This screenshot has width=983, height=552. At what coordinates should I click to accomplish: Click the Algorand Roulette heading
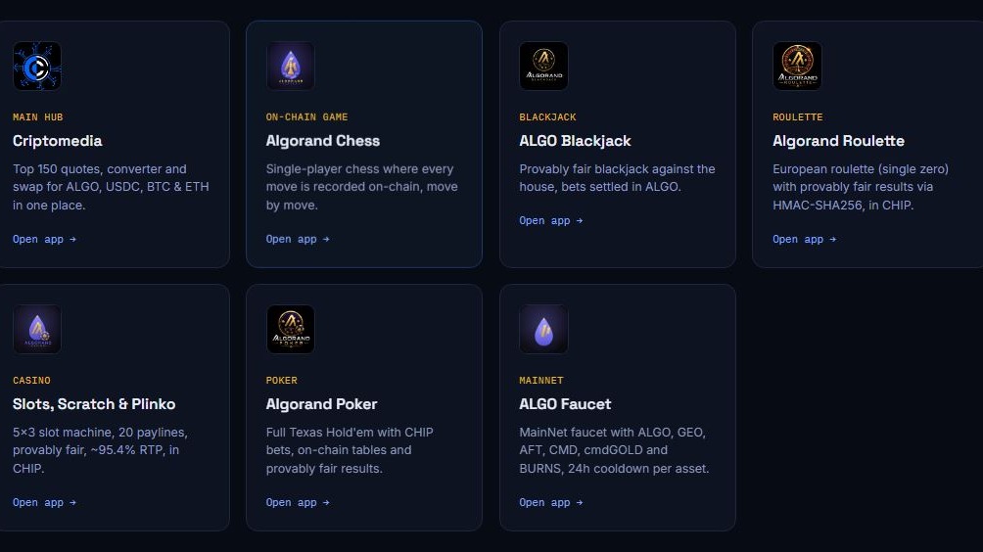point(838,141)
